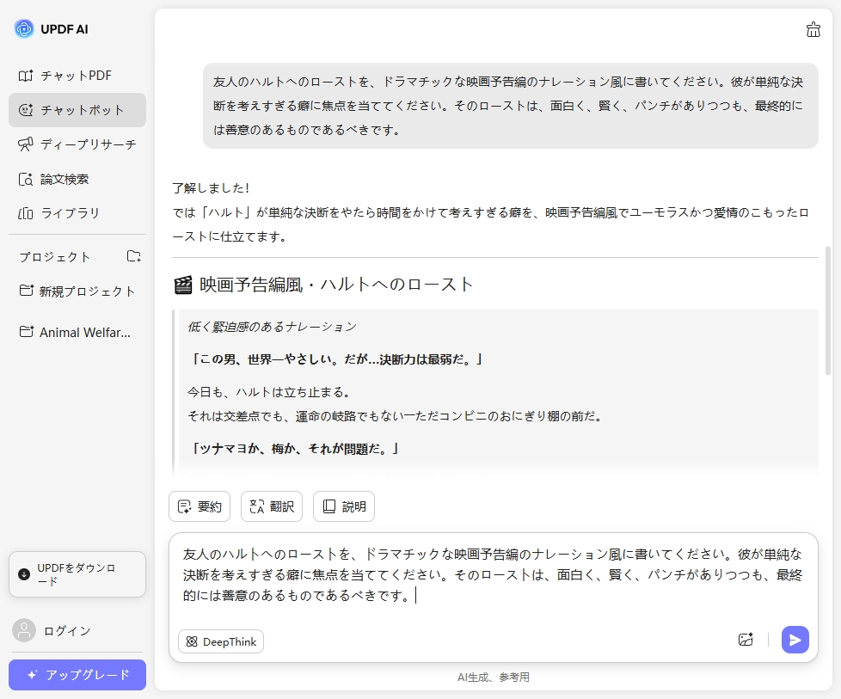The height and width of the screenshot is (699, 841).
Task: Send the message with the send button
Action: 795,640
